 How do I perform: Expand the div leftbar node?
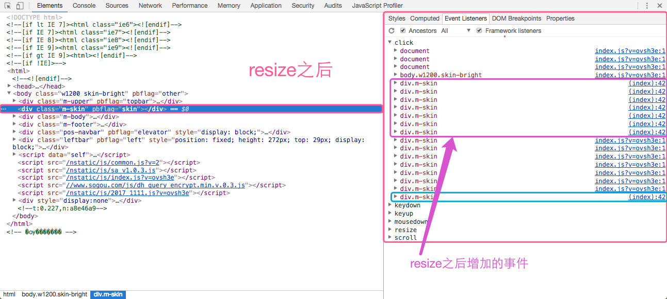click(x=14, y=139)
